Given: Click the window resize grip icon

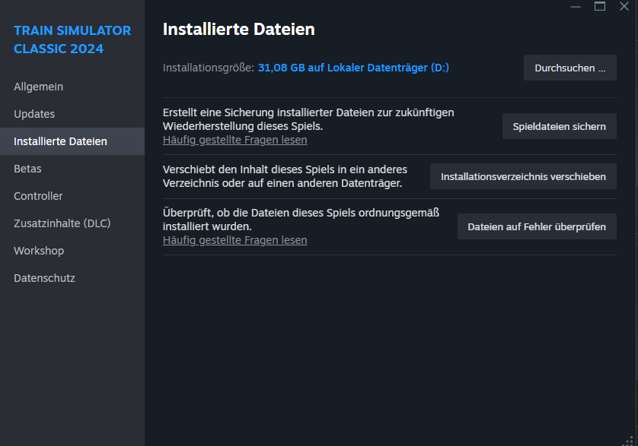Looking at the screenshot, I should tap(629, 441).
